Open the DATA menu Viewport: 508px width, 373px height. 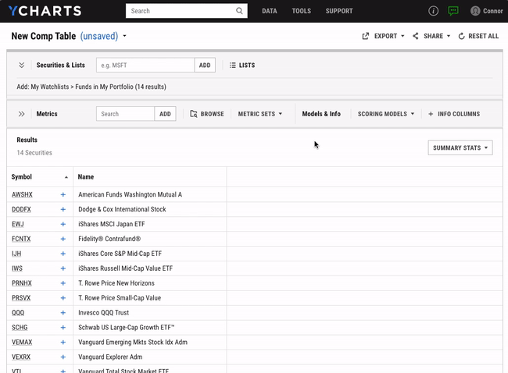pyautogui.click(x=269, y=11)
